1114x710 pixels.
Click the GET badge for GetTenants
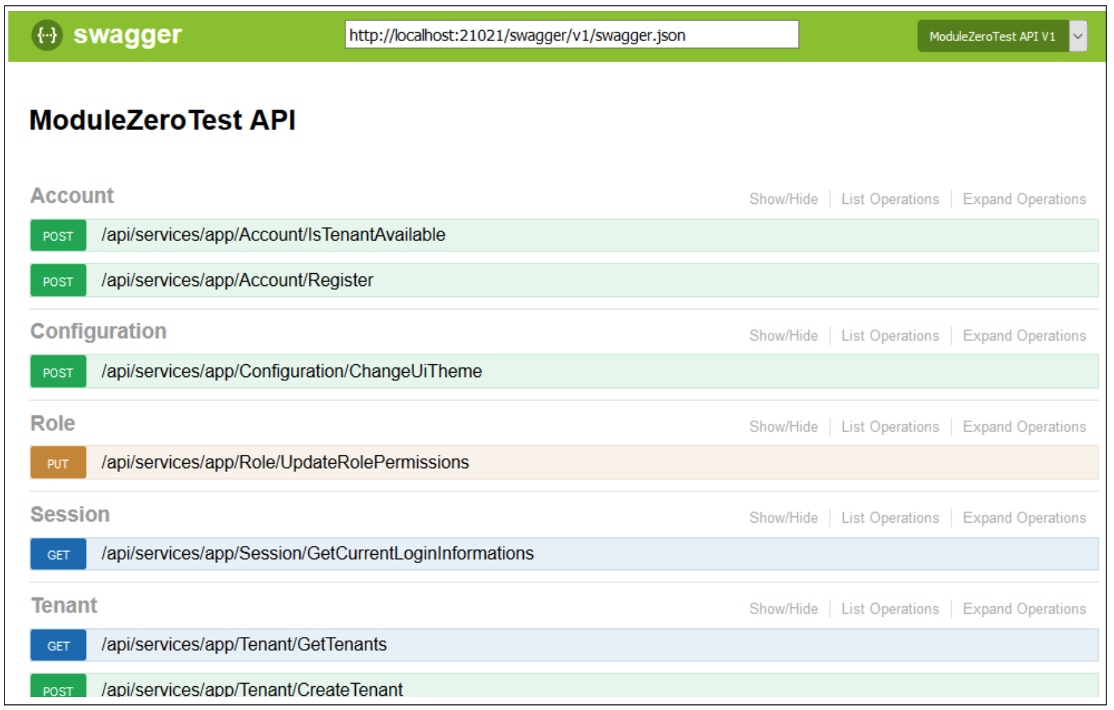point(58,646)
